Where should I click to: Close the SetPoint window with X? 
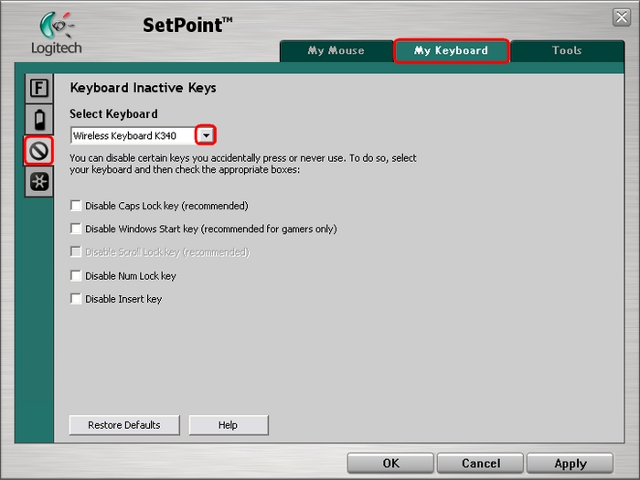pyautogui.click(x=621, y=17)
